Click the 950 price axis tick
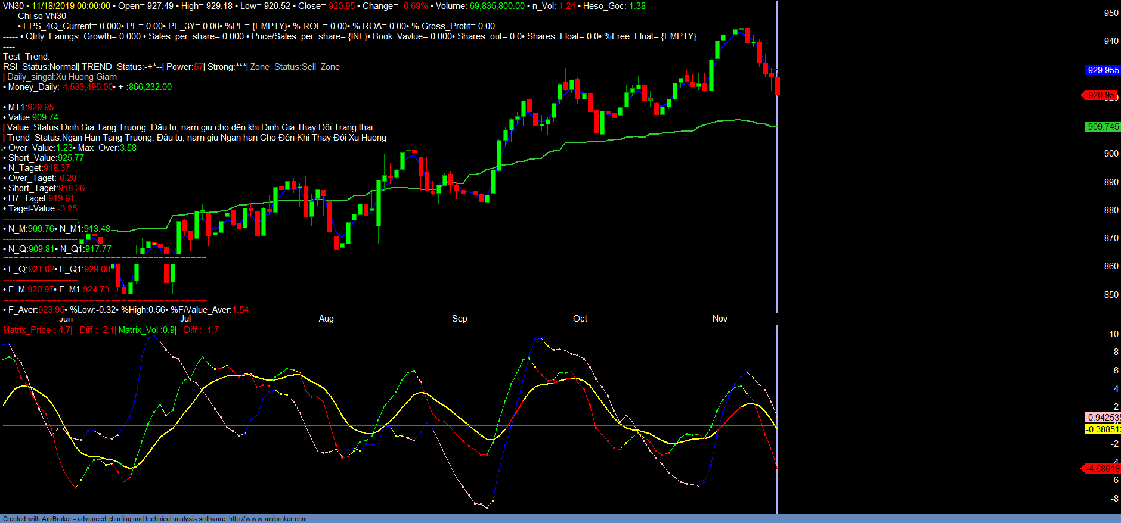Image resolution: width=1121 pixels, height=523 pixels. pos(1111,13)
